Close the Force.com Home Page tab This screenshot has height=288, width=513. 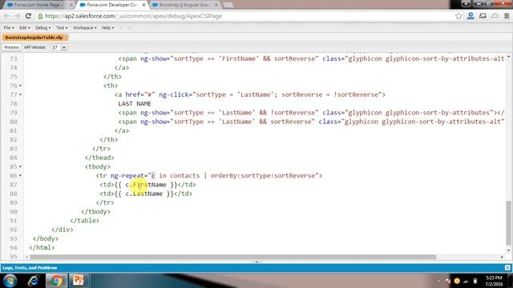coord(71,5)
